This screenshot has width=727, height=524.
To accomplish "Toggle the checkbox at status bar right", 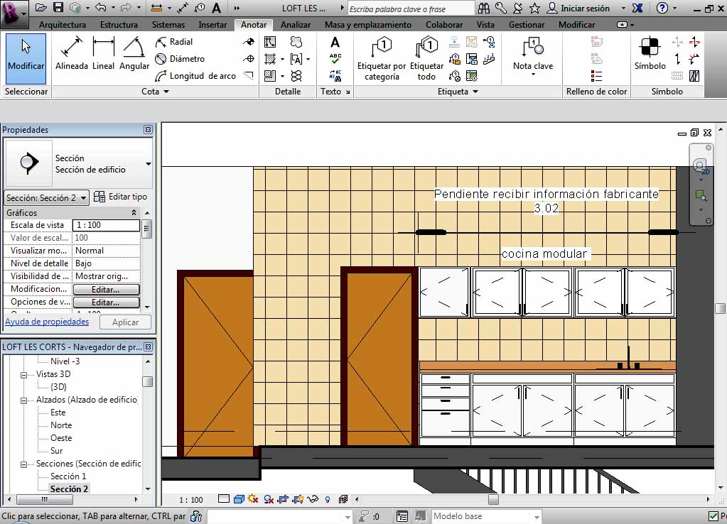I will [713, 516].
